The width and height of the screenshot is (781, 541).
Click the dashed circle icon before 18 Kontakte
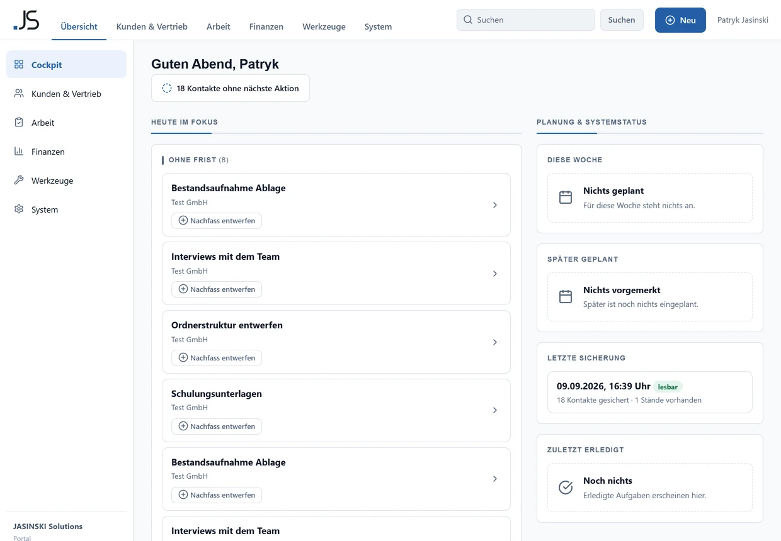(167, 88)
